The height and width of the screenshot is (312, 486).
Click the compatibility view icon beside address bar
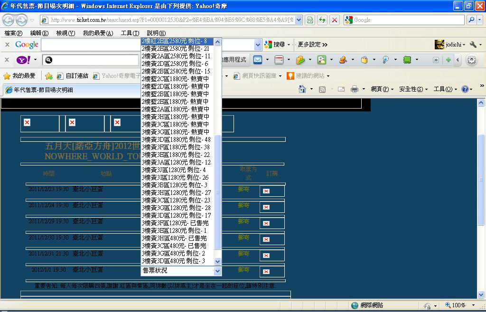(309, 20)
